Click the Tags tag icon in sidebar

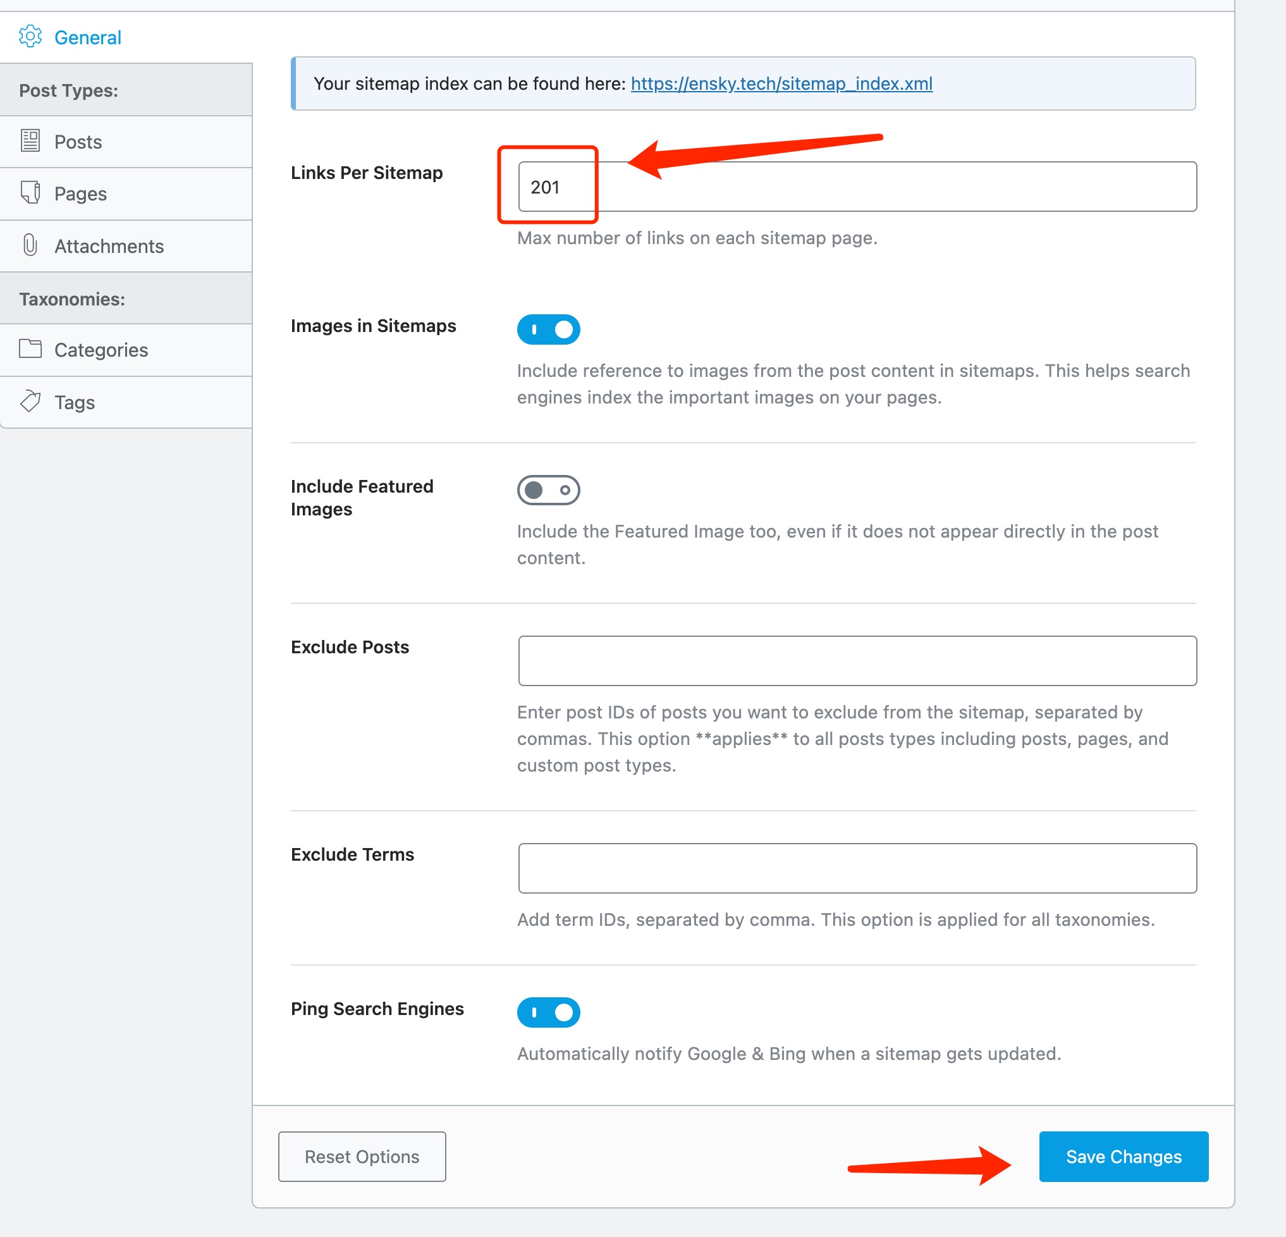click(30, 402)
